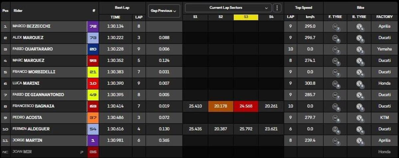Screen dimensions: 399x158
Task: Click Fermin Aldeguer's front tyre icon
Action: click(x=335, y=129)
